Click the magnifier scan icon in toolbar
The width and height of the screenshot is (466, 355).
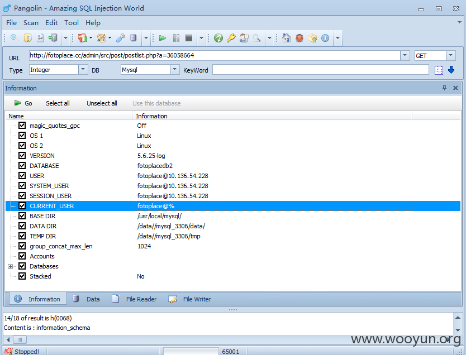click(x=14, y=38)
